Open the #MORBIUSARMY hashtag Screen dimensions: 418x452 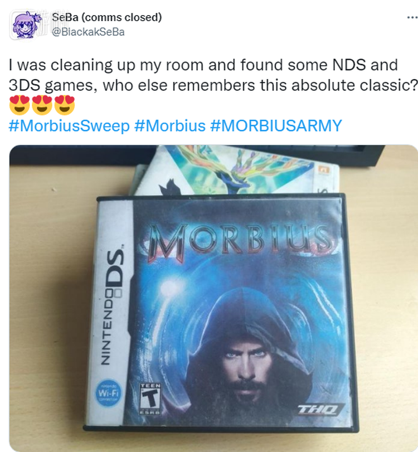(276, 126)
